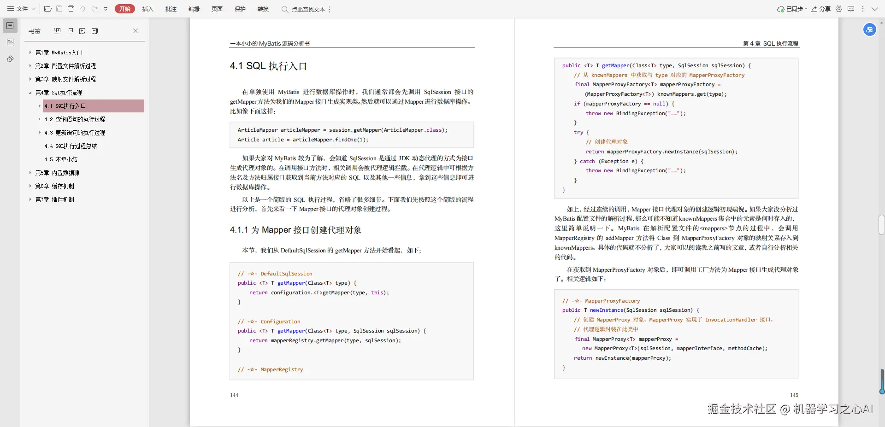The width and height of the screenshot is (885, 427).
Task: Open the 已同步 cloud sync dropdown
Action: [792, 9]
